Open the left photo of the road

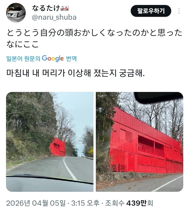coord(50,142)
